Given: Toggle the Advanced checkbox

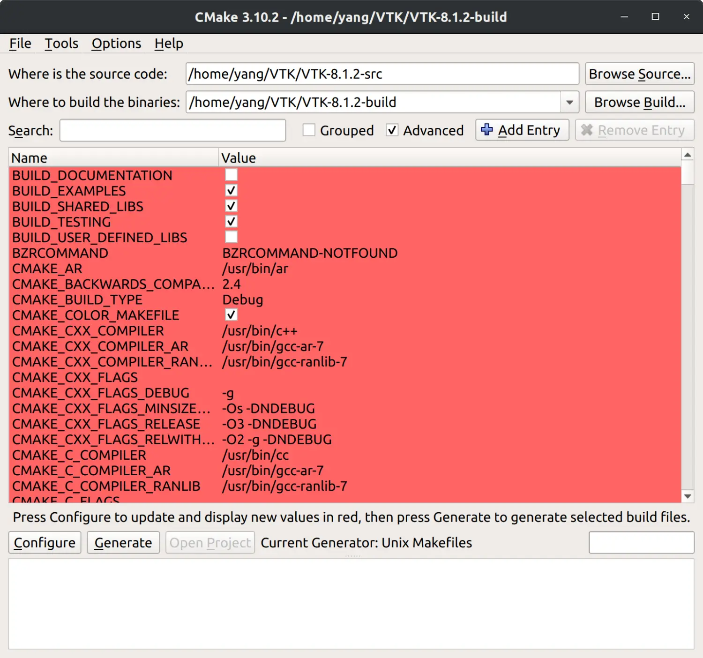Looking at the screenshot, I should pos(392,130).
